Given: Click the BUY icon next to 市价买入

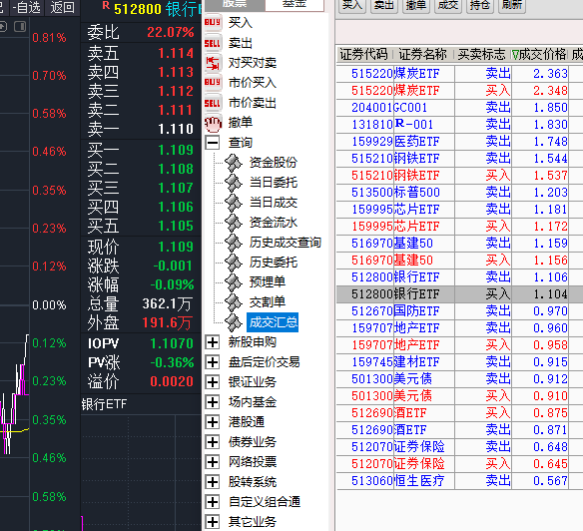Looking at the screenshot, I should coord(213,83).
